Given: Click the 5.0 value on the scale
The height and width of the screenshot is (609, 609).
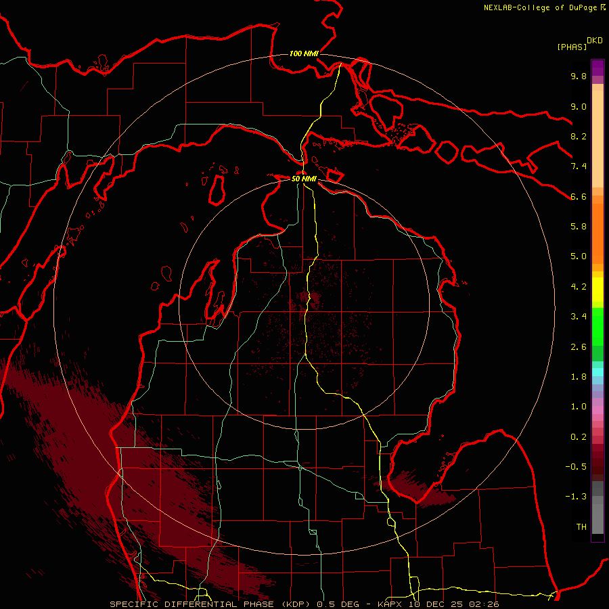Looking at the screenshot, I should (x=579, y=256).
